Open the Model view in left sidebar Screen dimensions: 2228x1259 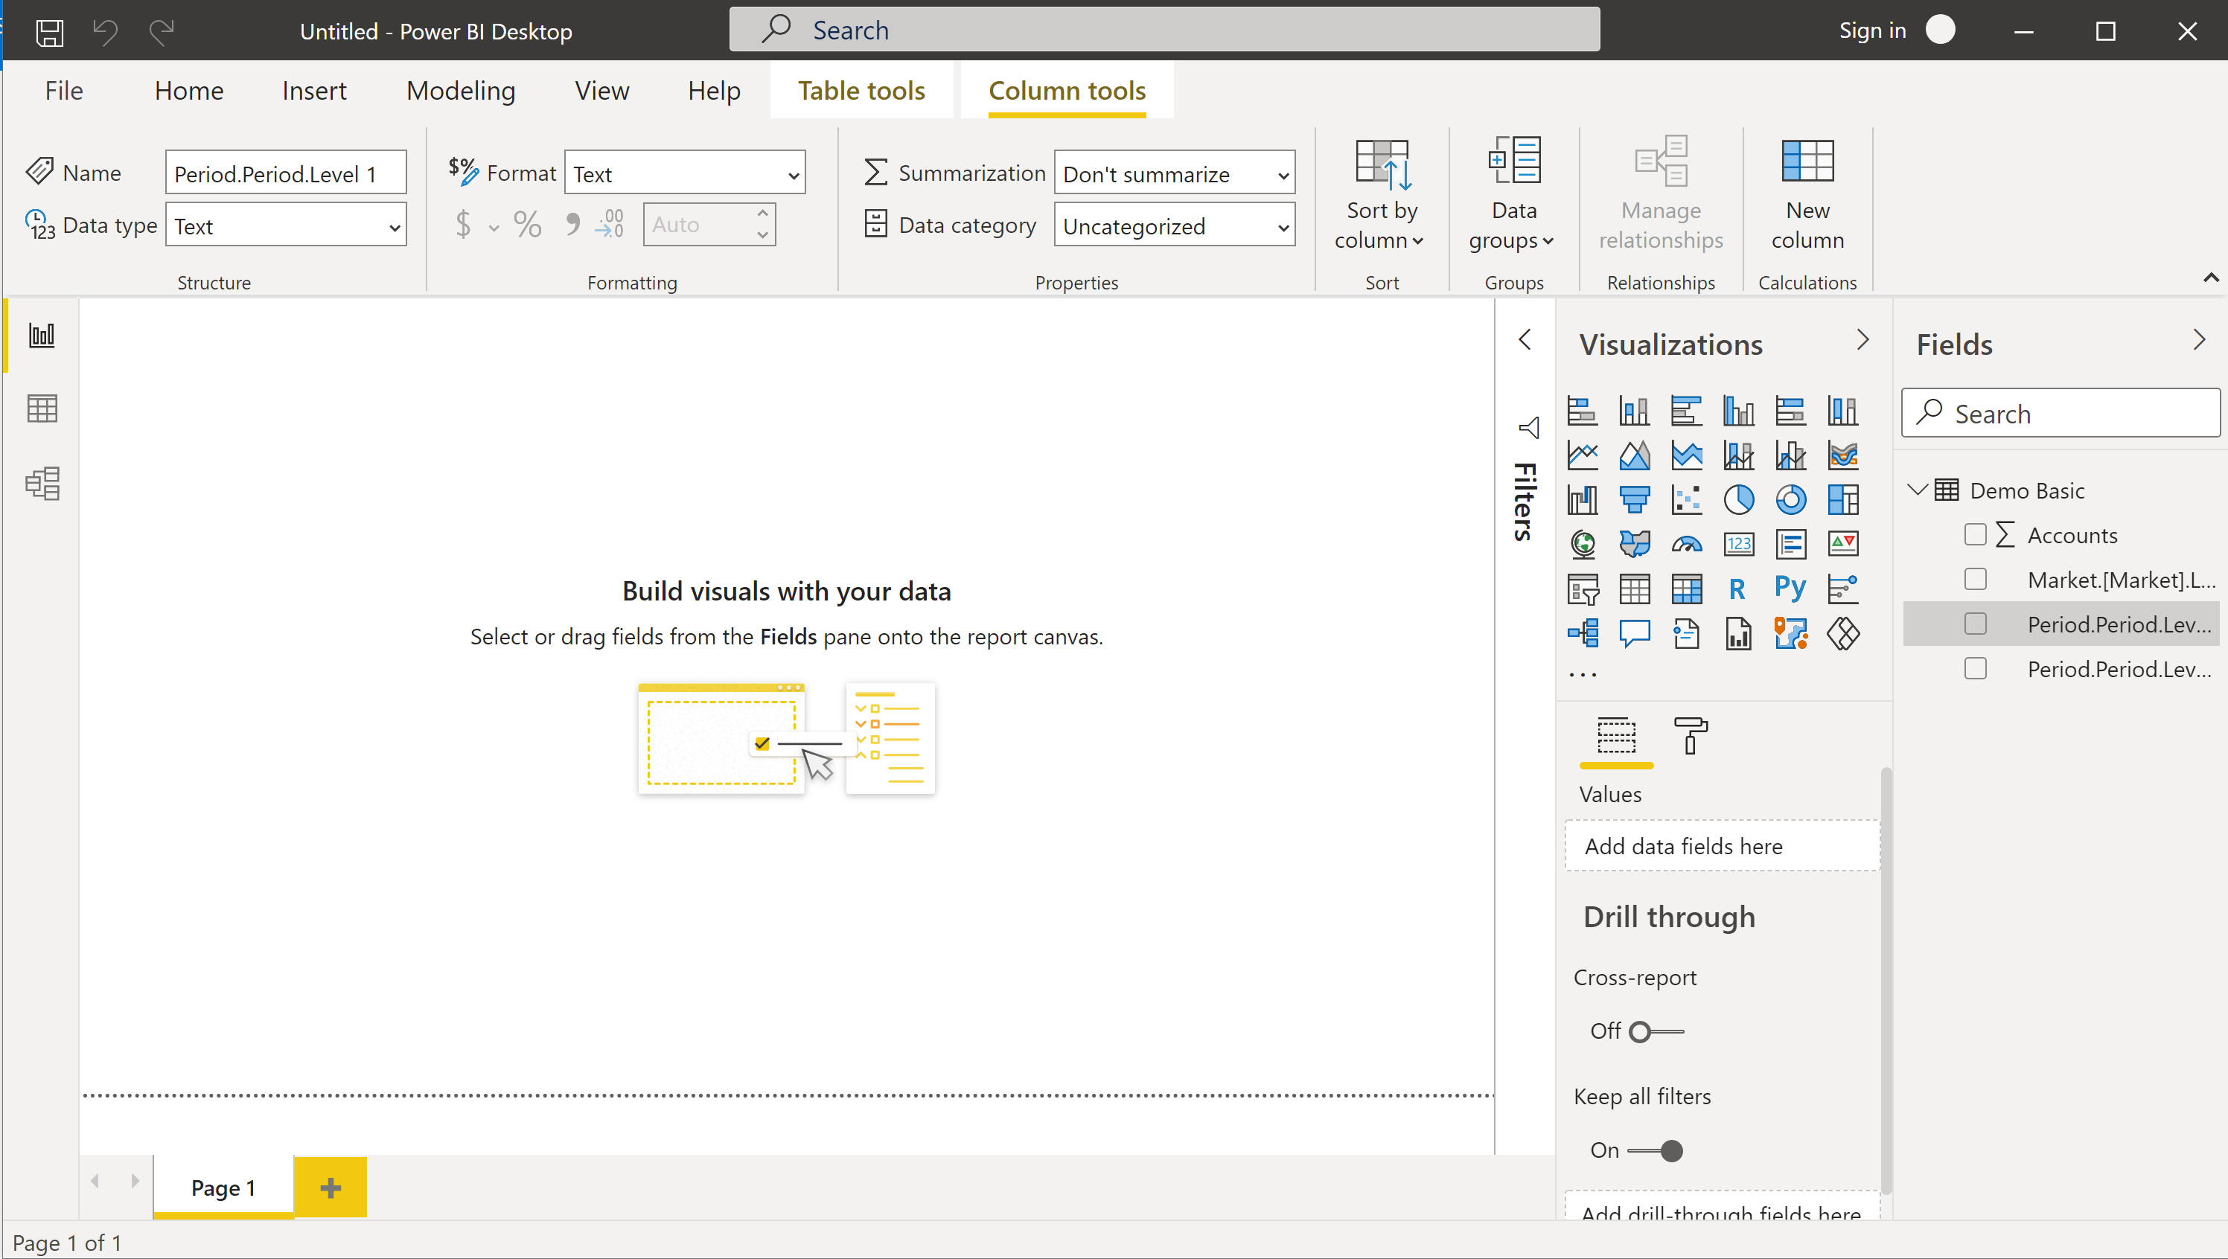click(x=42, y=482)
